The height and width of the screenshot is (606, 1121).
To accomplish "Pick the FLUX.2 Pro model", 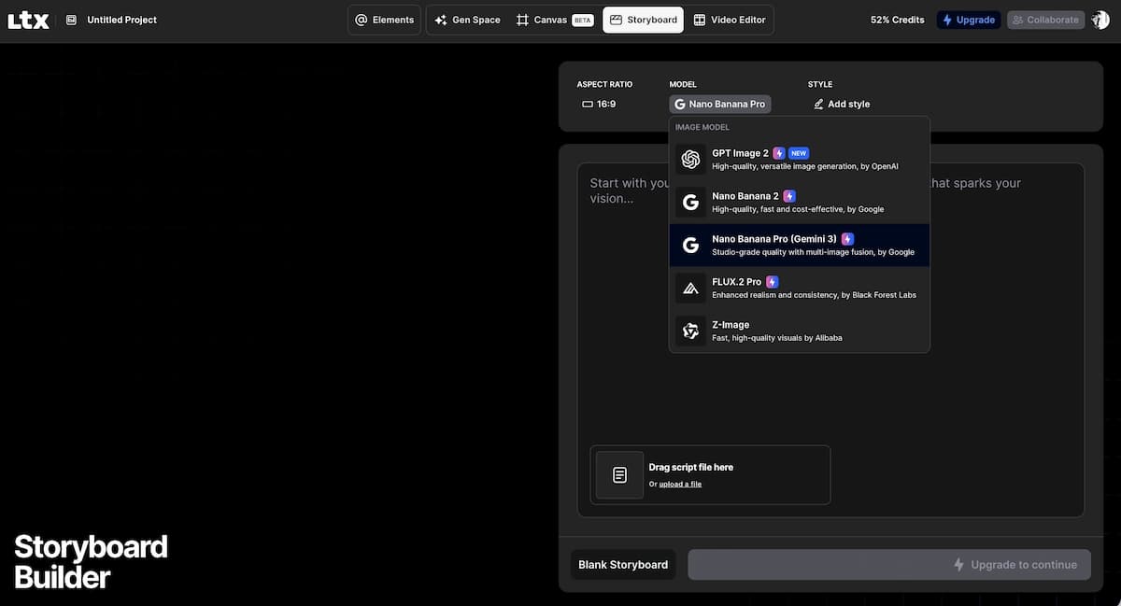I will pyautogui.click(x=800, y=288).
